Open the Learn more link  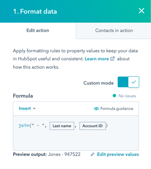click(97, 59)
